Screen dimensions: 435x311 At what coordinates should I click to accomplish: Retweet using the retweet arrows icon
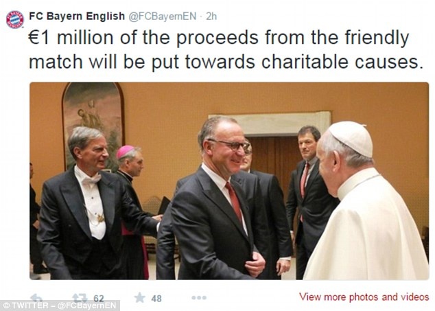(x=80, y=298)
